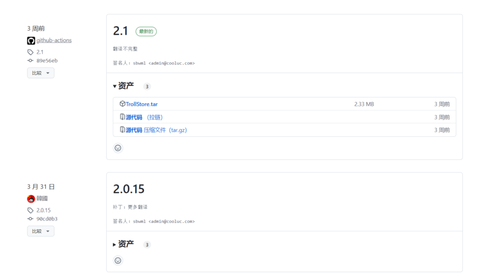Viewport: 480px width, 279px height.
Task: Click the package icon beside TrollStore.tar
Action: click(123, 104)
